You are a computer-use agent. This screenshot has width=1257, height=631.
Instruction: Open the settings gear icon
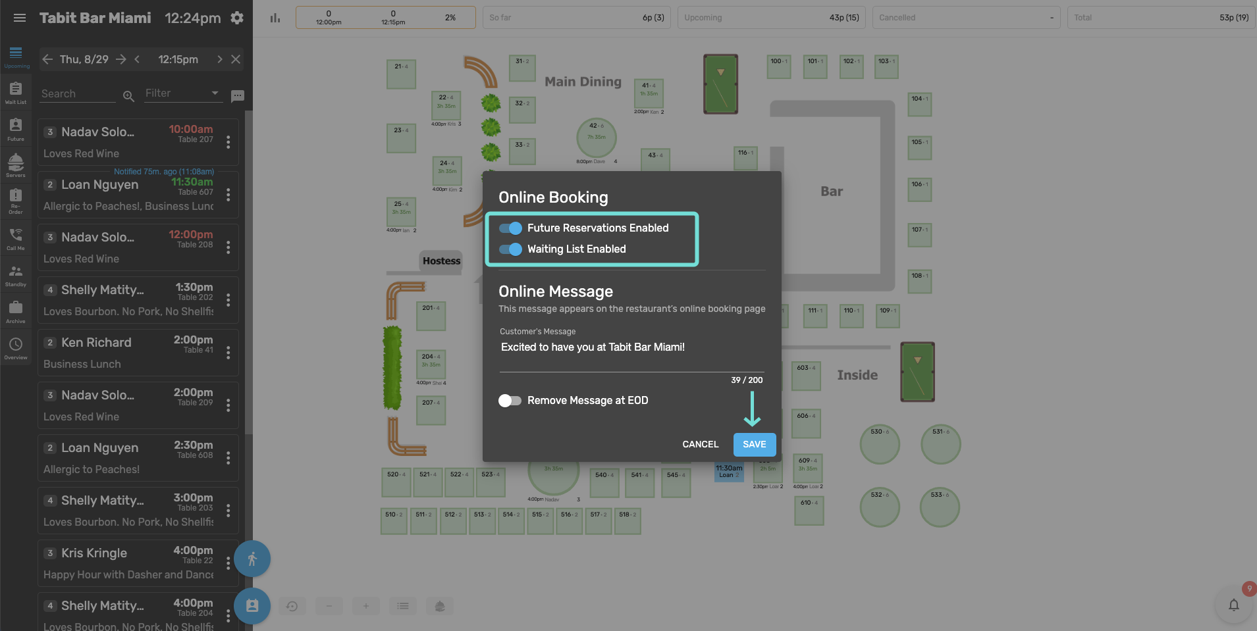[x=237, y=18]
